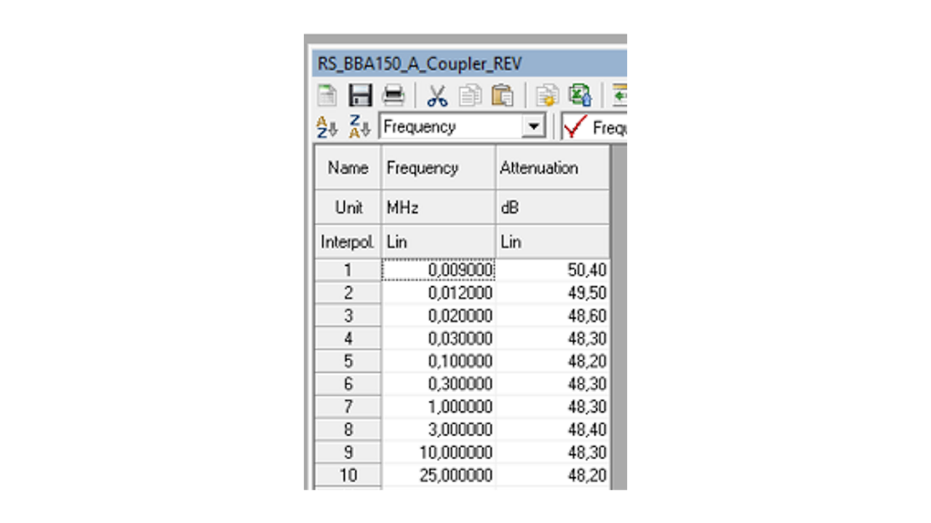Viewport: 931px width, 523px height.
Task: Click frequency cell 0,009000
Action: point(438,271)
